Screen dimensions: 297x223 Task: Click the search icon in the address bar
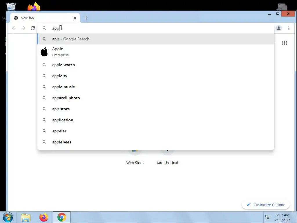(x=44, y=28)
